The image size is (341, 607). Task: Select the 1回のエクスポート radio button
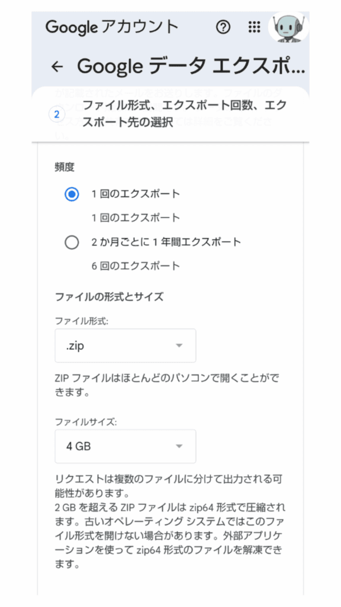[71, 194]
